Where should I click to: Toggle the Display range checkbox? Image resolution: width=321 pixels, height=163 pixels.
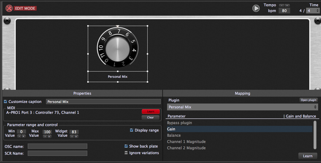[132, 130]
